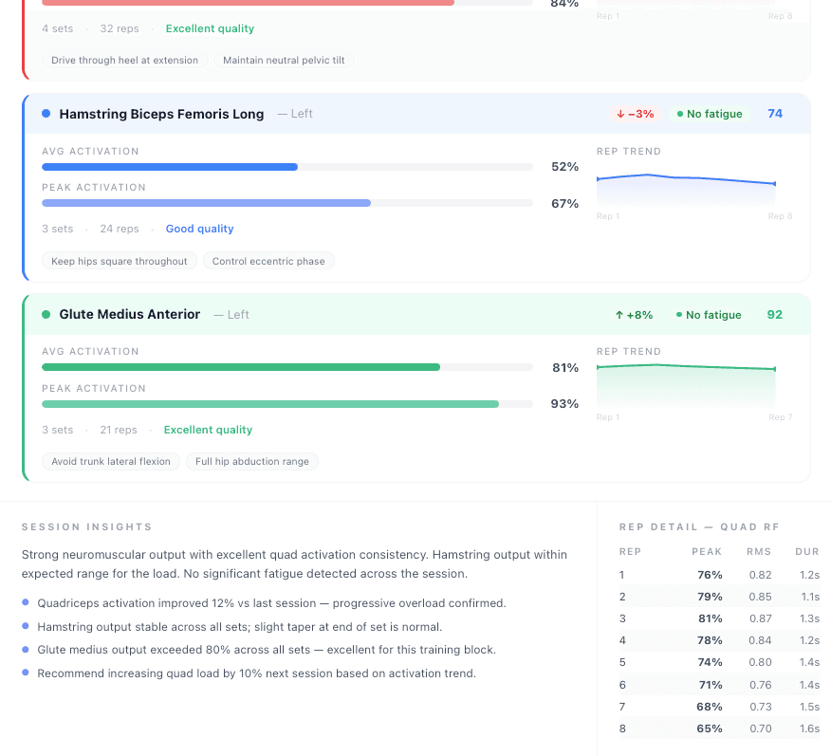Click Good quality label on Hamstring card
Image resolution: width=831 pixels, height=756 pixels.
(199, 229)
